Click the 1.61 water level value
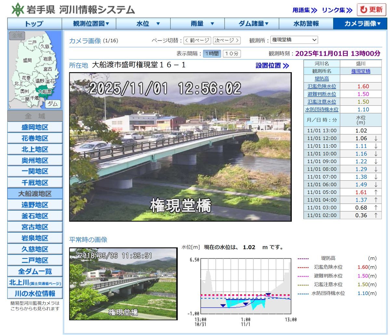Image resolution: width=390 pixels, height=335 pixels. pos(361,192)
